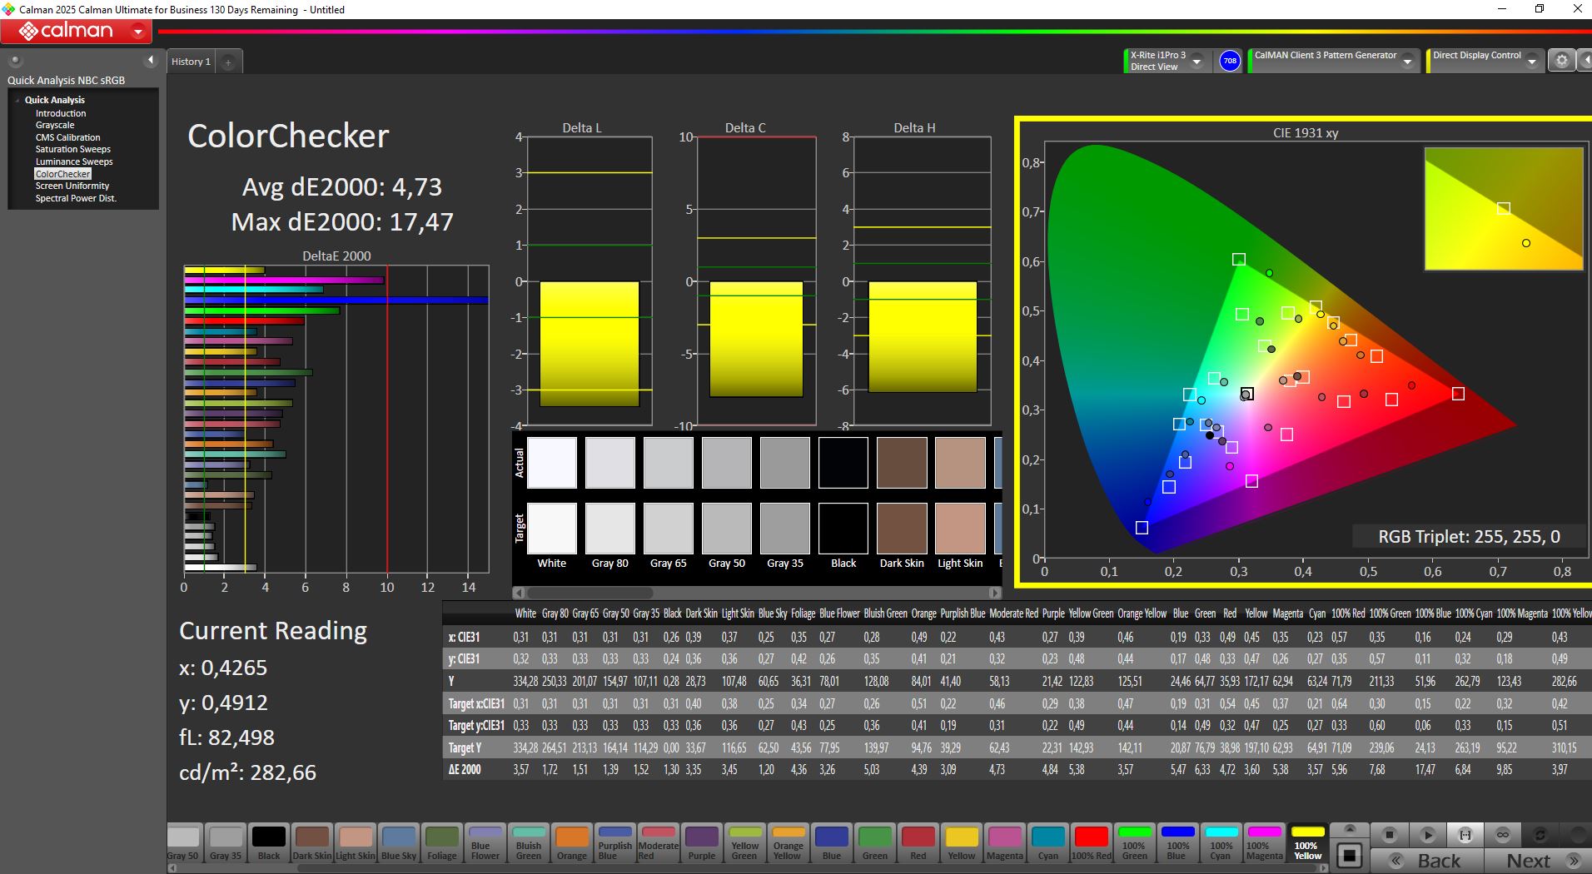This screenshot has height=874, width=1592.
Task: Open the Calman main menu dropdown
Action: tap(138, 32)
